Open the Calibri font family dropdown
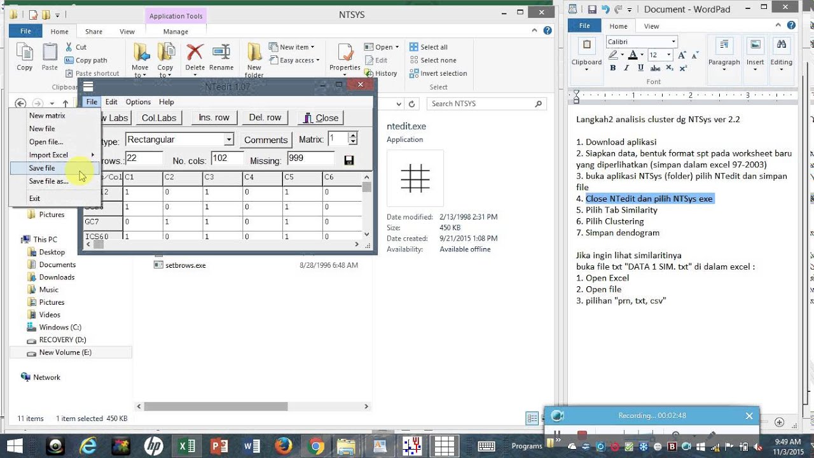 [673, 41]
